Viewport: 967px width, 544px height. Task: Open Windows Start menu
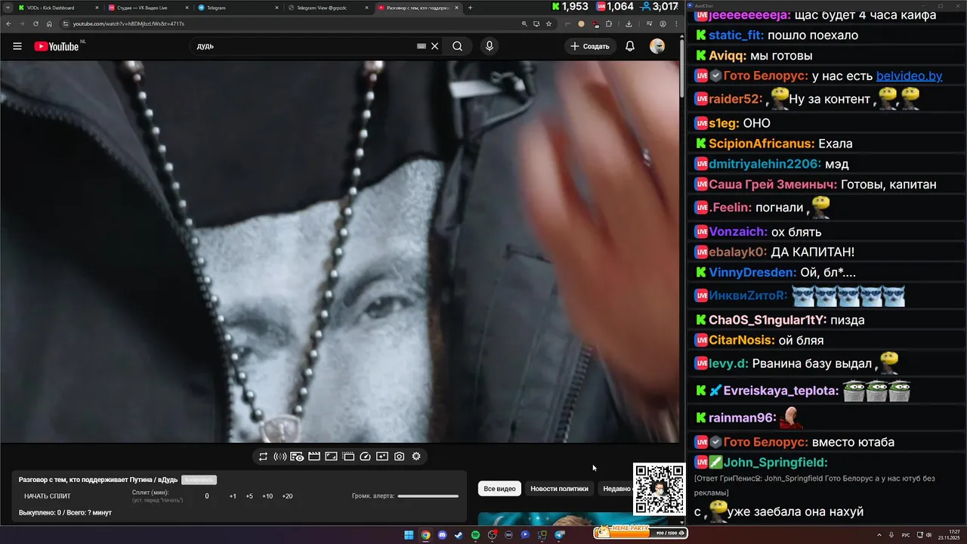409,535
